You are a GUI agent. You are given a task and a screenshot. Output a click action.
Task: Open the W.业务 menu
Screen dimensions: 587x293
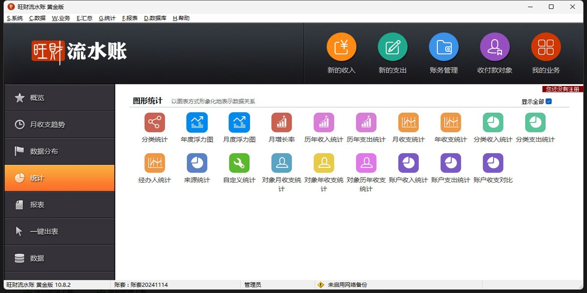61,18
